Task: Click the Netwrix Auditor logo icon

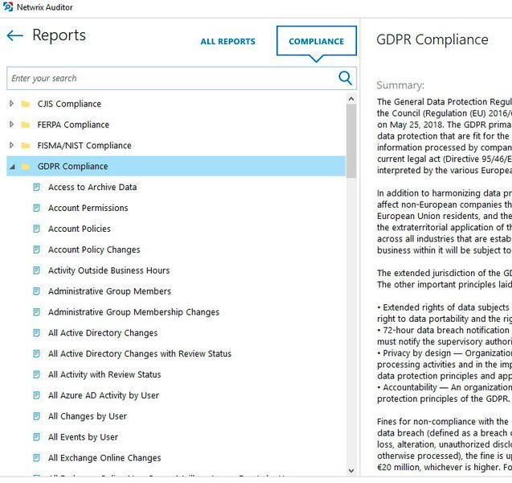Action: (x=8, y=7)
